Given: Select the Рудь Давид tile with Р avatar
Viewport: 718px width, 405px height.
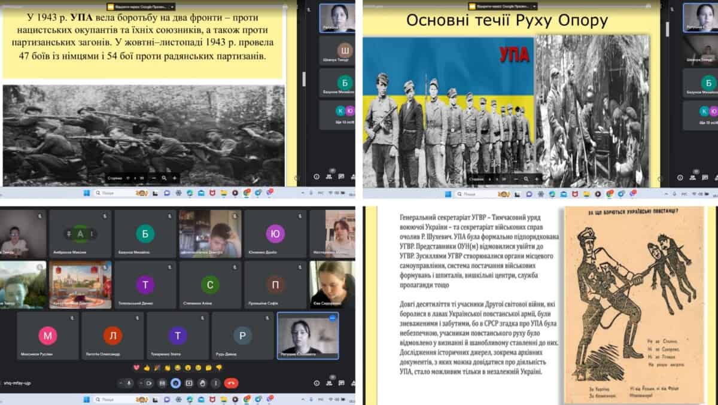Looking at the screenshot, I should [x=242, y=336].
